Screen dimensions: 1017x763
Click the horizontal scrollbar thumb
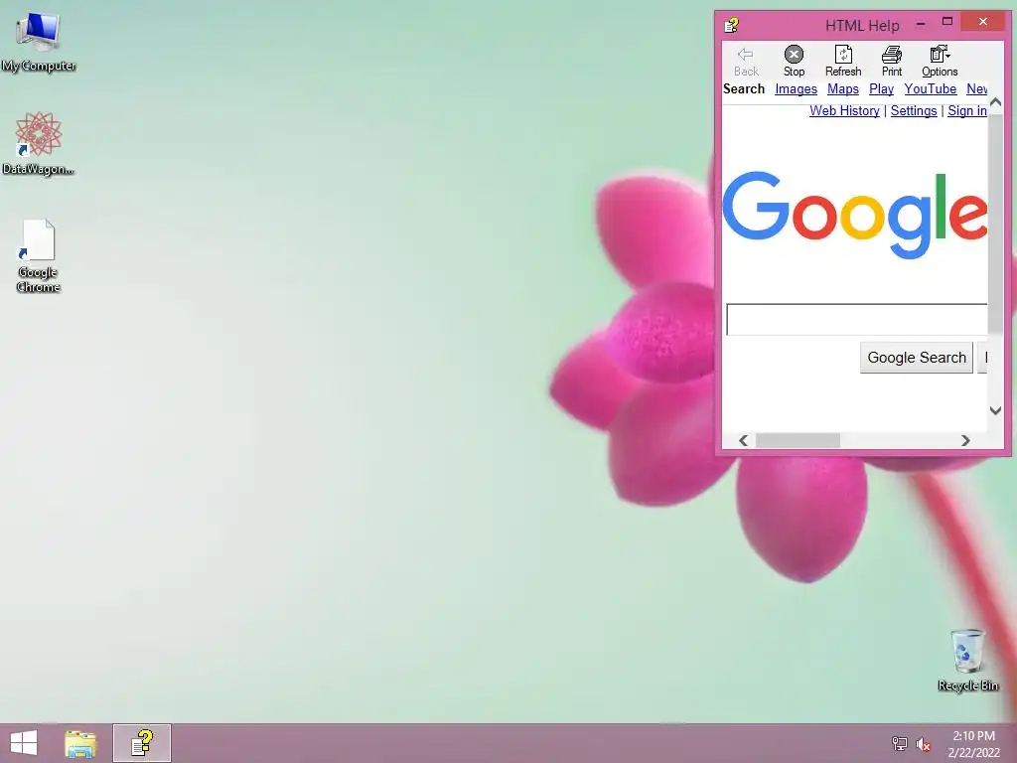click(x=798, y=440)
